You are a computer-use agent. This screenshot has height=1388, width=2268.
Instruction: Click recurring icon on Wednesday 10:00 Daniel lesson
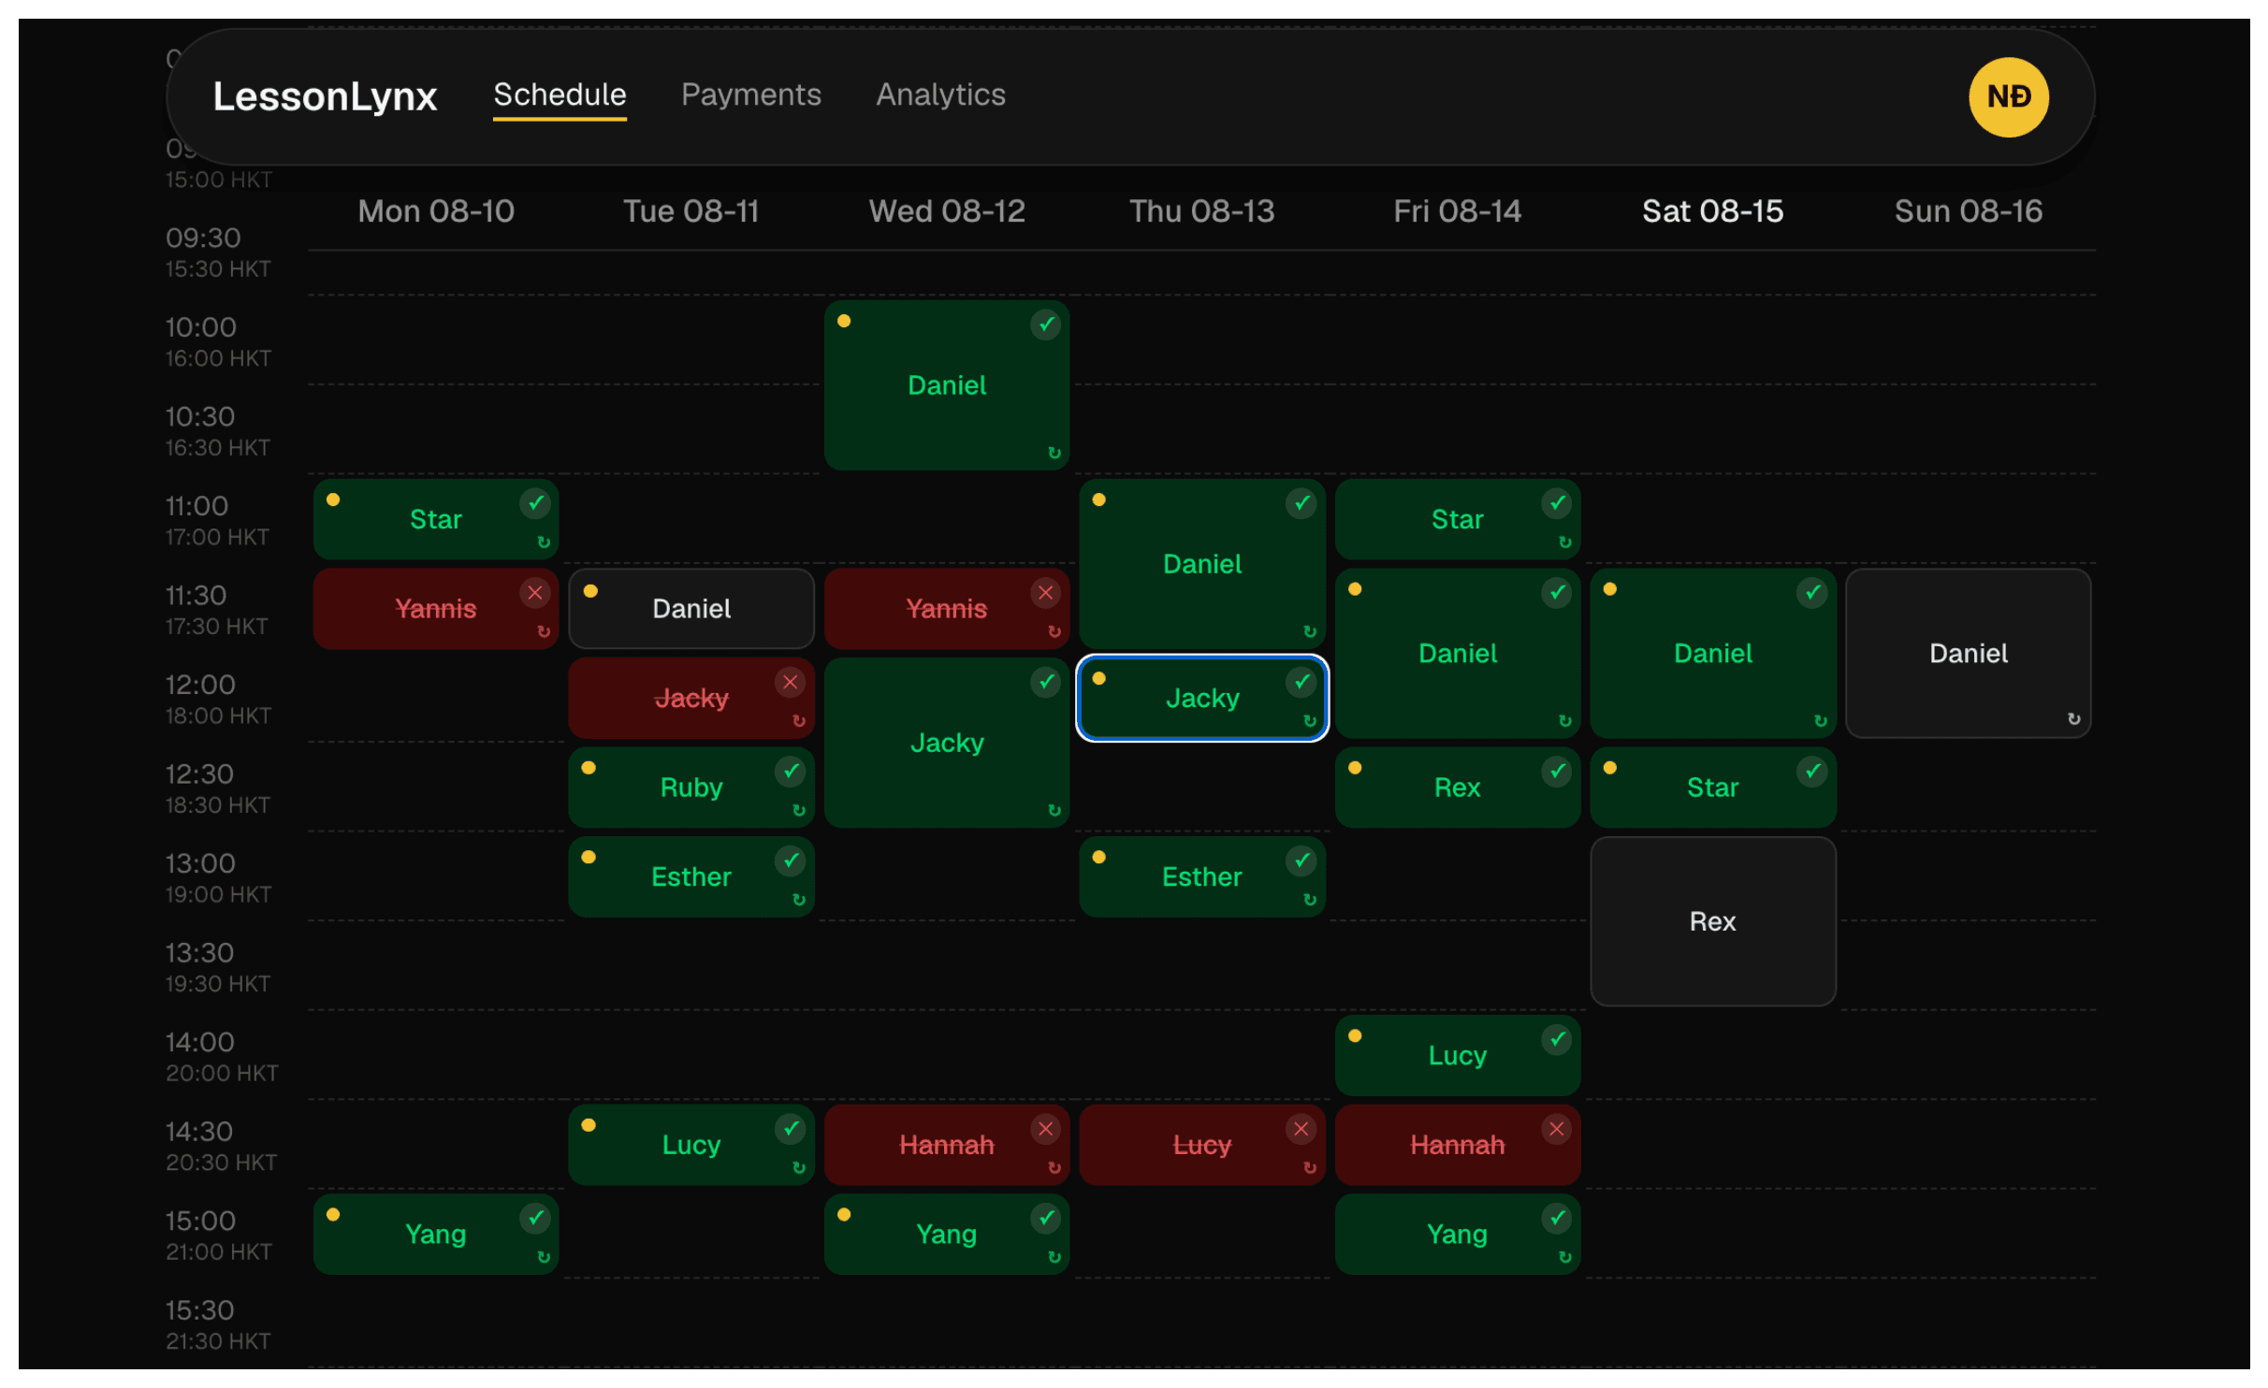point(1054,453)
